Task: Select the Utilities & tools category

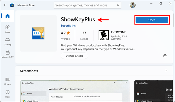Action: point(74,56)
